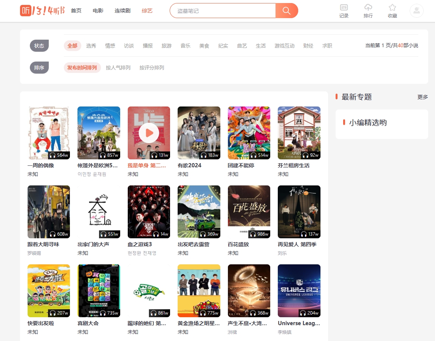Screen dimensions: 435x341
Task: Click the 有歌2024 title link
Action: tap(189, 165)
